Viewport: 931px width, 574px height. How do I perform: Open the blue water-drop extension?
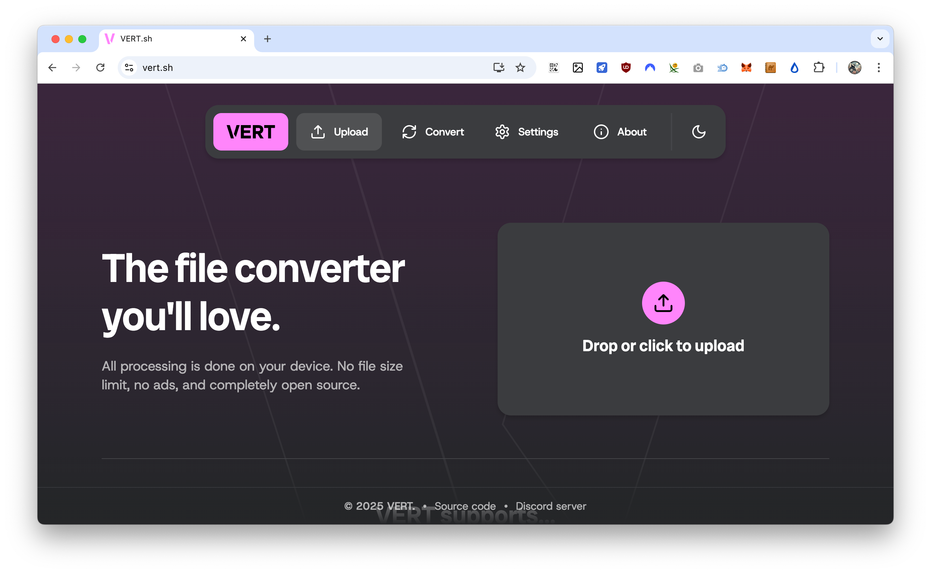(x=794, y=68)
